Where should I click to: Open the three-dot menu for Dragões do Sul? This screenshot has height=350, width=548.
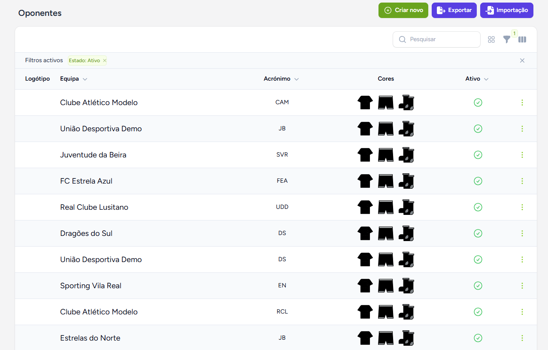click(x=522, y=233)
